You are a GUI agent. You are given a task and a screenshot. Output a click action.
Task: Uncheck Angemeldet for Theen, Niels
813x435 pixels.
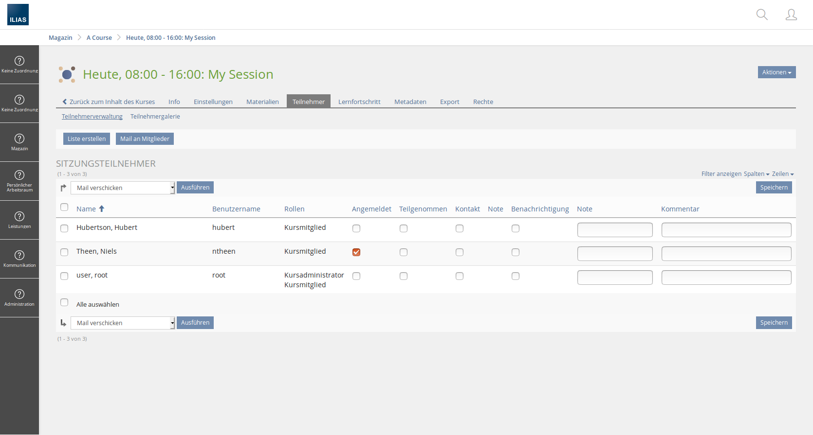click(356, 252)
